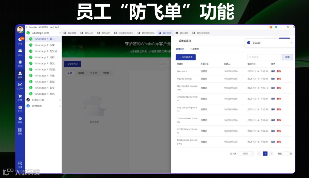Select Whatsapp AI 筛选 in the tree
This screenshot has width=309, height=178.
[x=43, y=94]
